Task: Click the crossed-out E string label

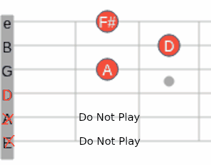Action: tap(9, 142)
